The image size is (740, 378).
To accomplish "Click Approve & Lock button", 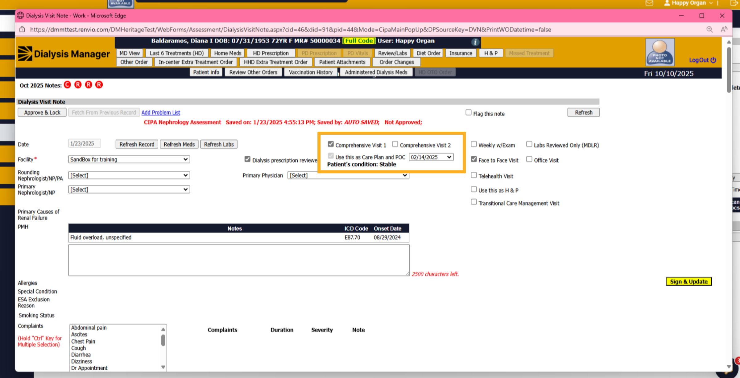I will 42,113.
